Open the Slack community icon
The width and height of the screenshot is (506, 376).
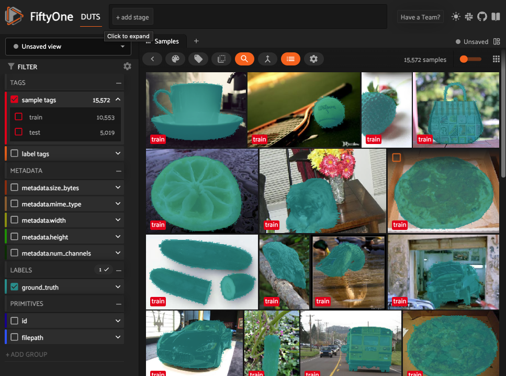coord(469,17)
